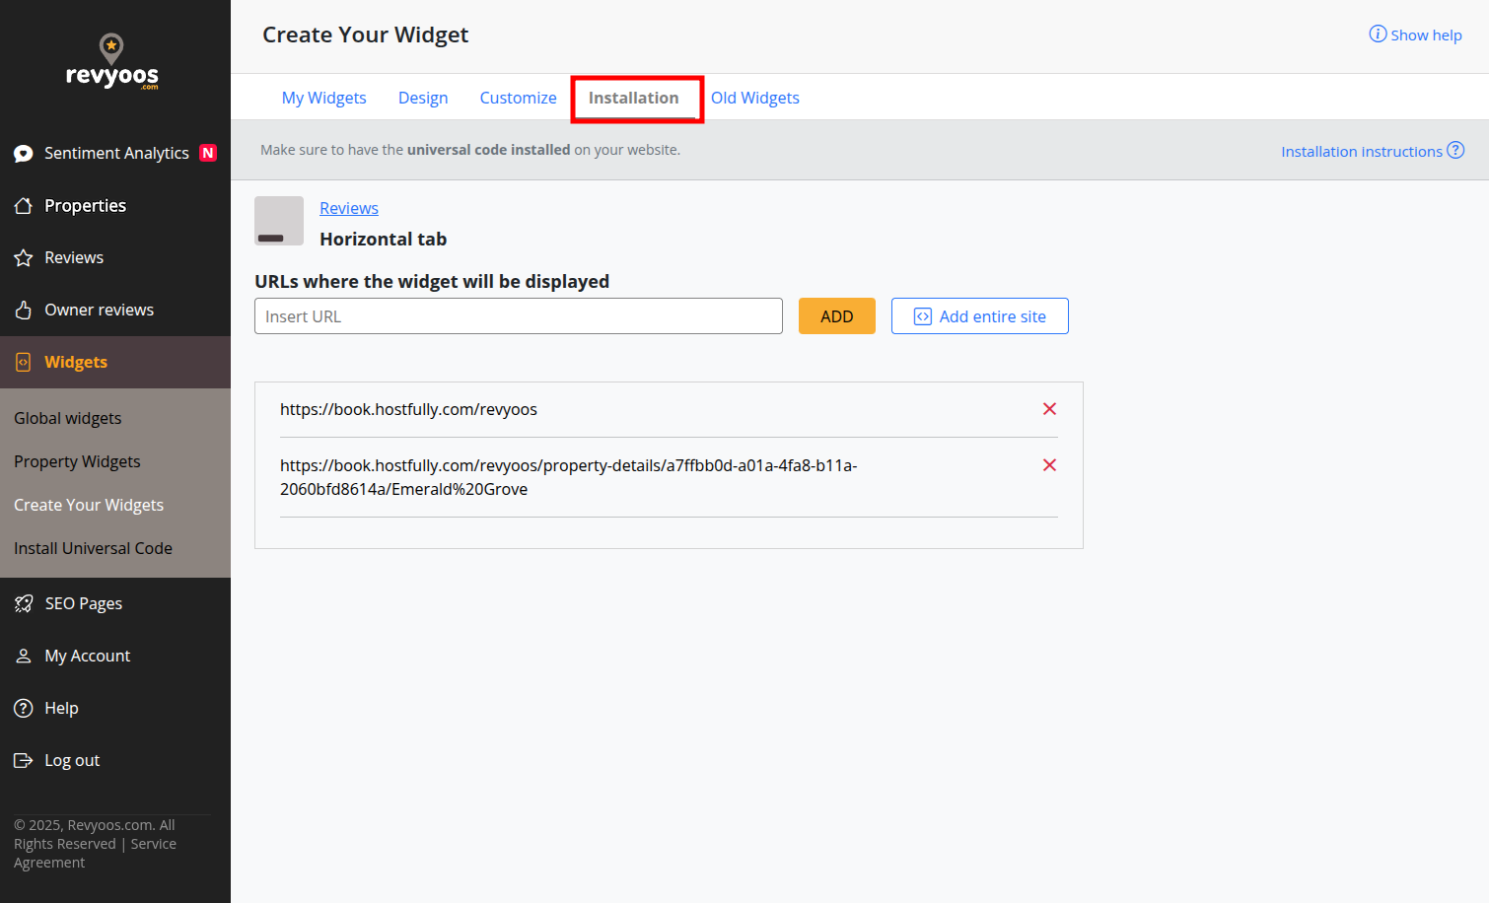The height and width of the screenshot is (903, 1489).
Task: Click the https://book.hostfully.com/revyoos URL text
Action: 408,409
